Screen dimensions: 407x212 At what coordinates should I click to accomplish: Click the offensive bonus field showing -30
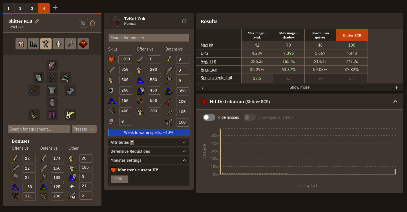click(29, 186)
